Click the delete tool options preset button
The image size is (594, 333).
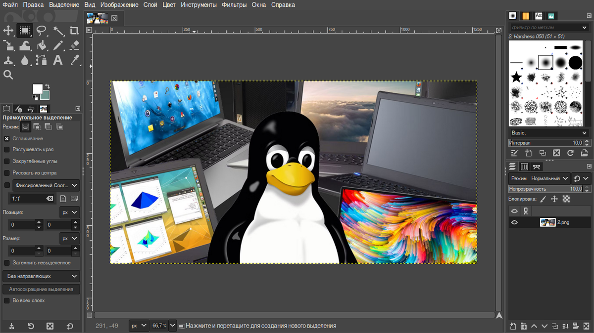(x=49, y=326)
